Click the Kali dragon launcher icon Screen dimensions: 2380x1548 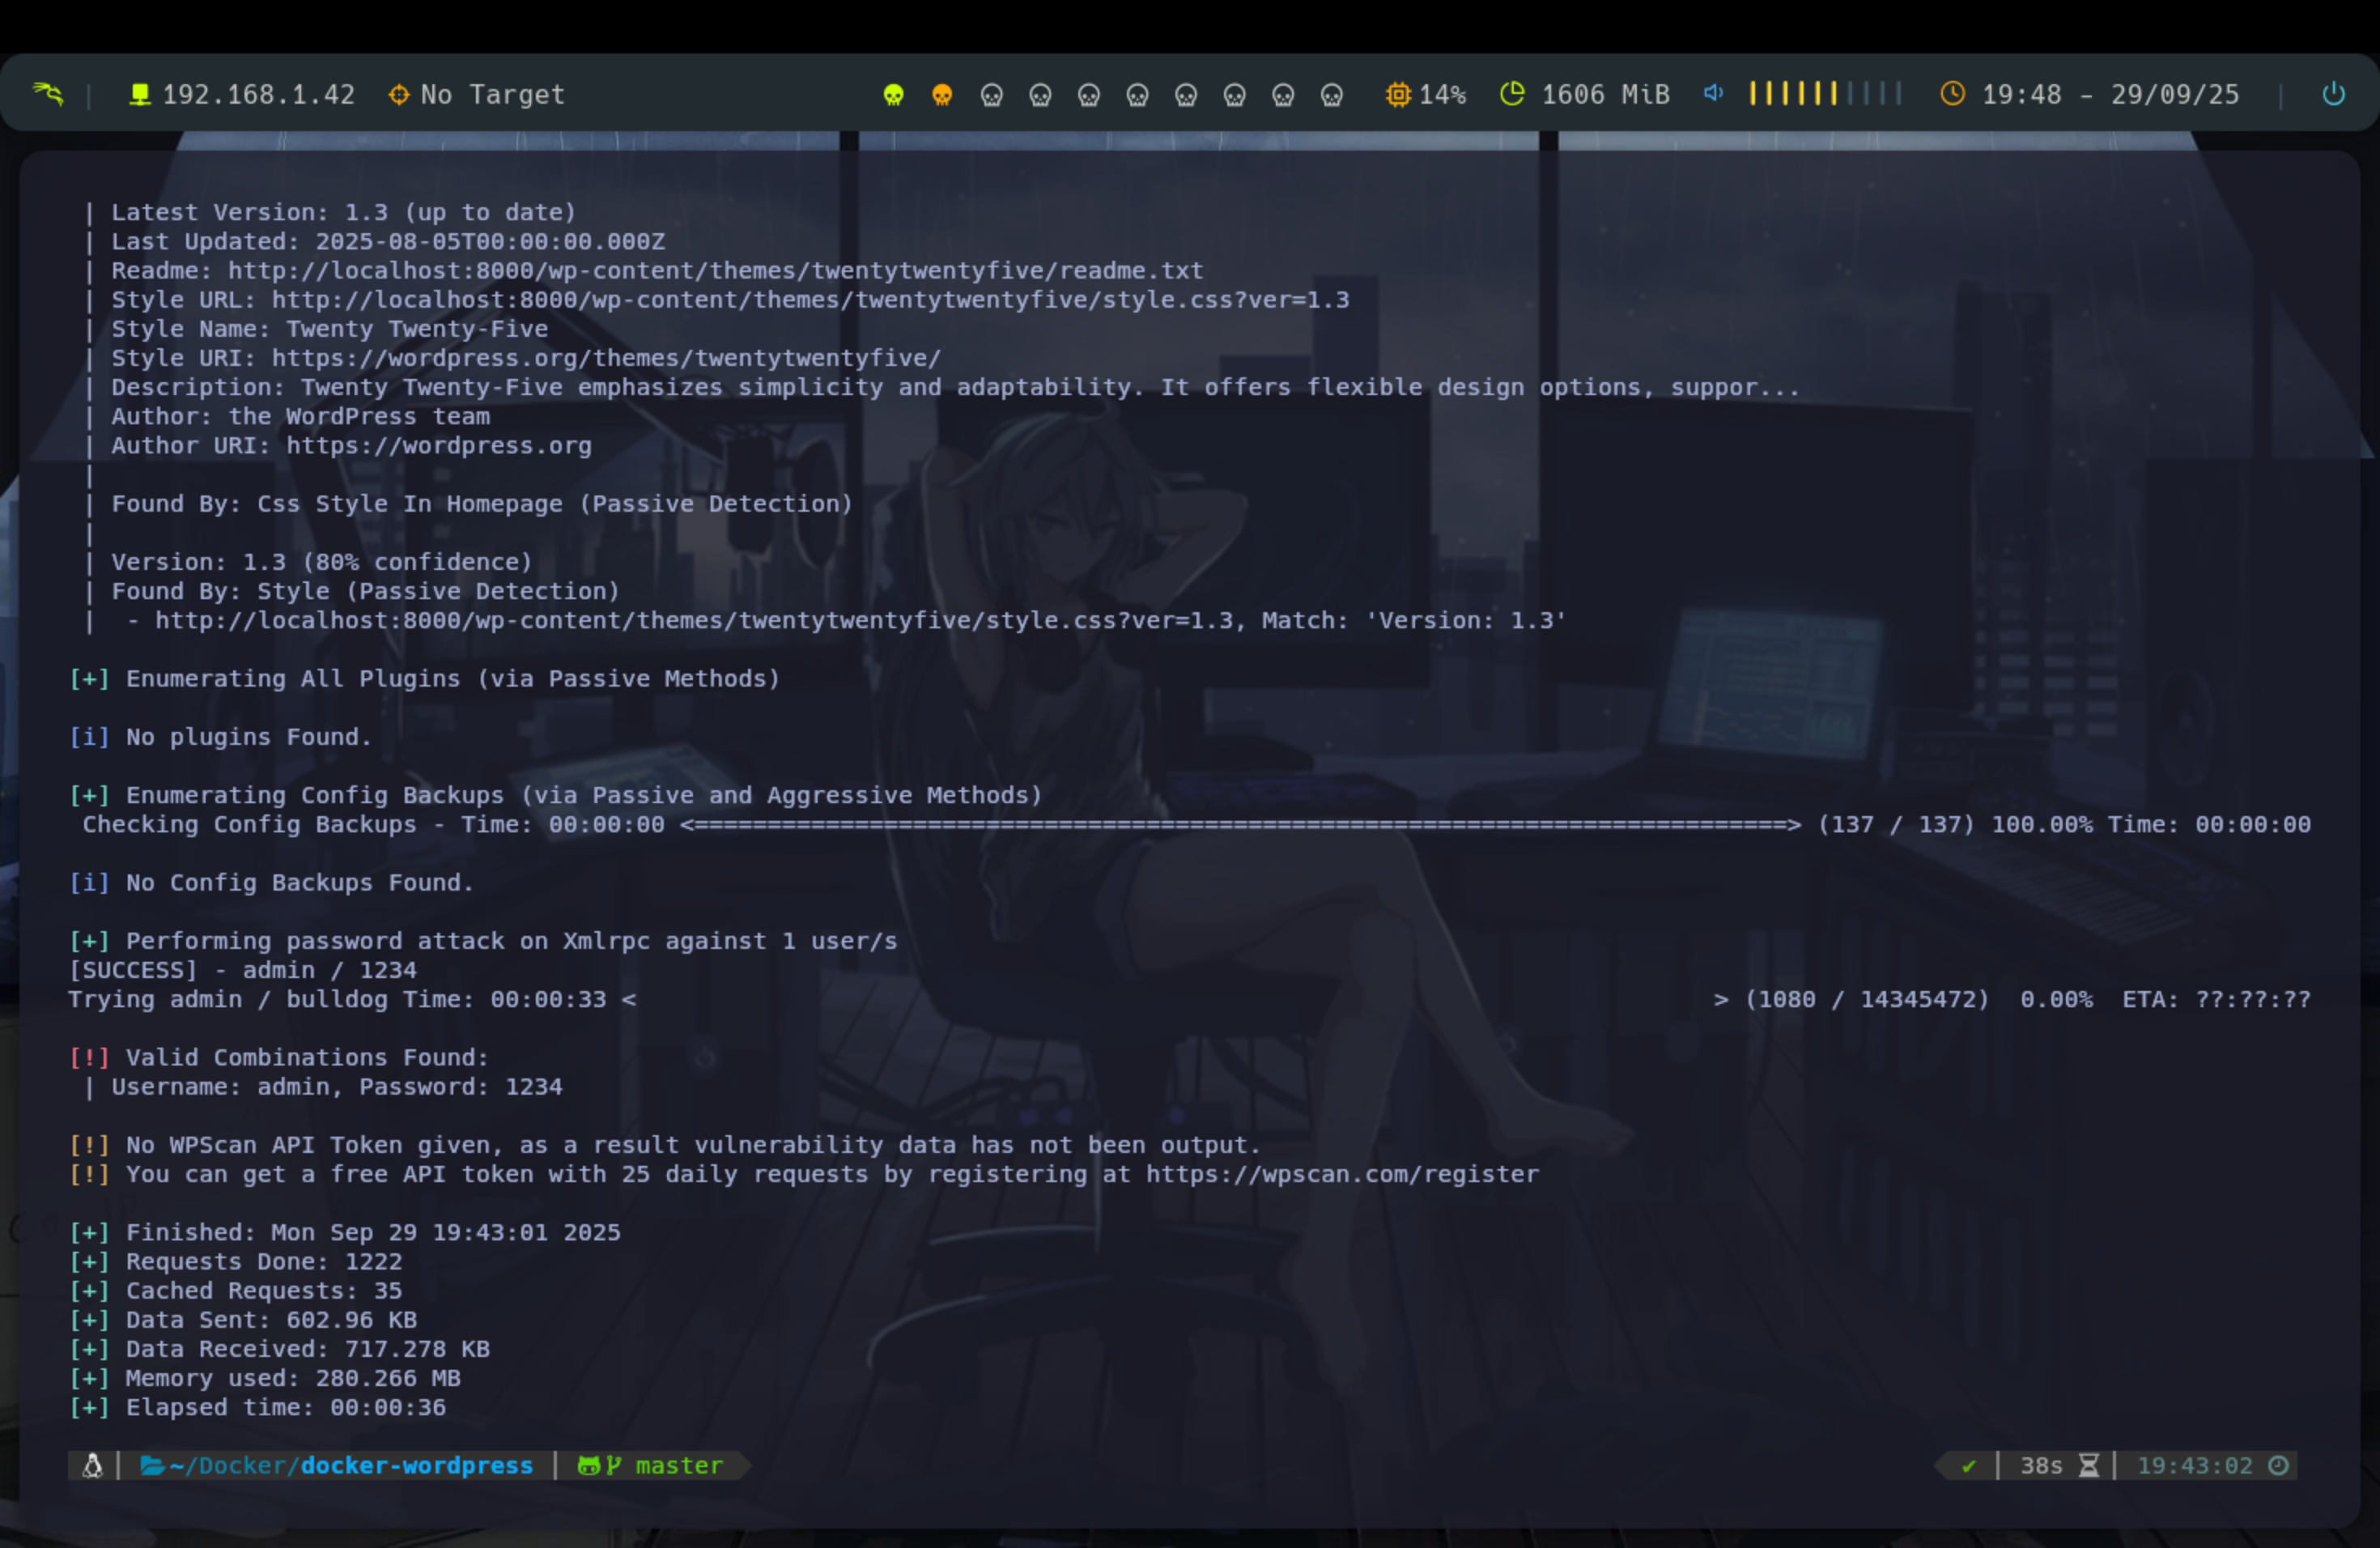48,94
